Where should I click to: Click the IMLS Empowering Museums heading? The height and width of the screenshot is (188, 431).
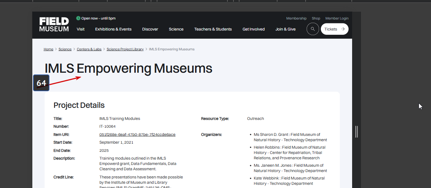pos(129,68)
